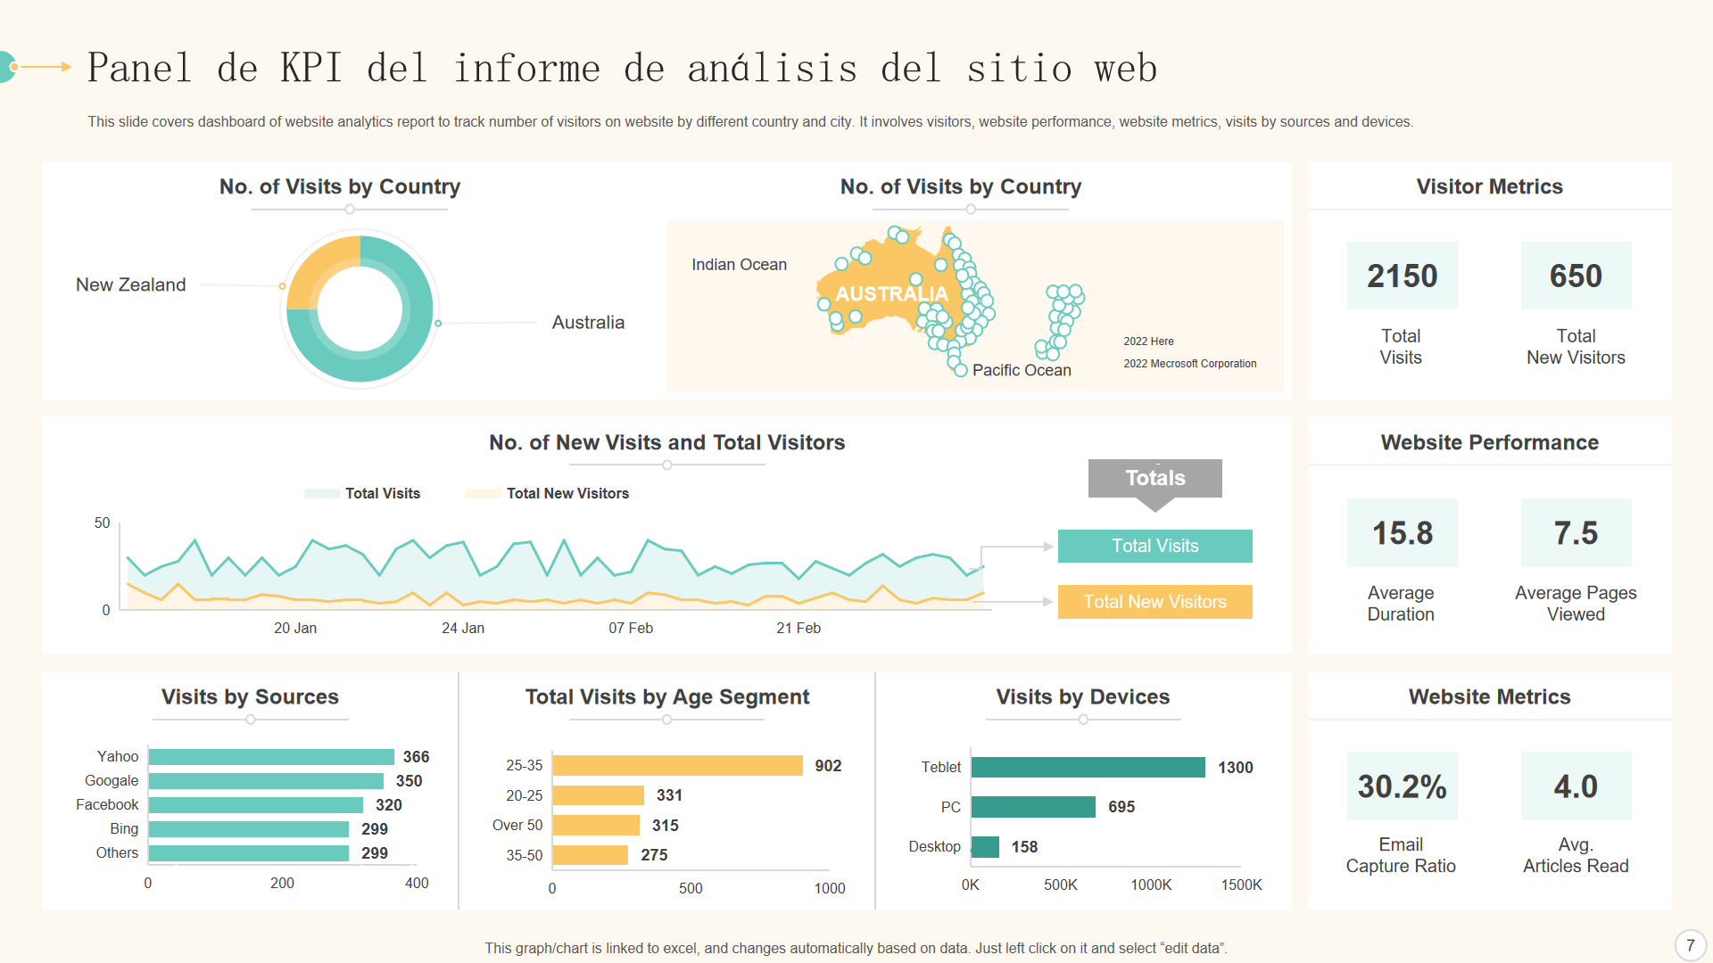The height and width of the screenshot is (963, 1713).
Task: Click the 30.2% Email Capture Ratio value
Action: point(1402,786)
